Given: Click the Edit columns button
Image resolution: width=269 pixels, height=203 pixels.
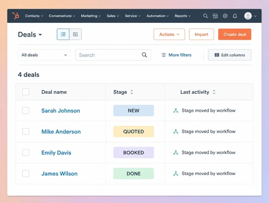Looking at the screenshot, I should click(230, 55).
